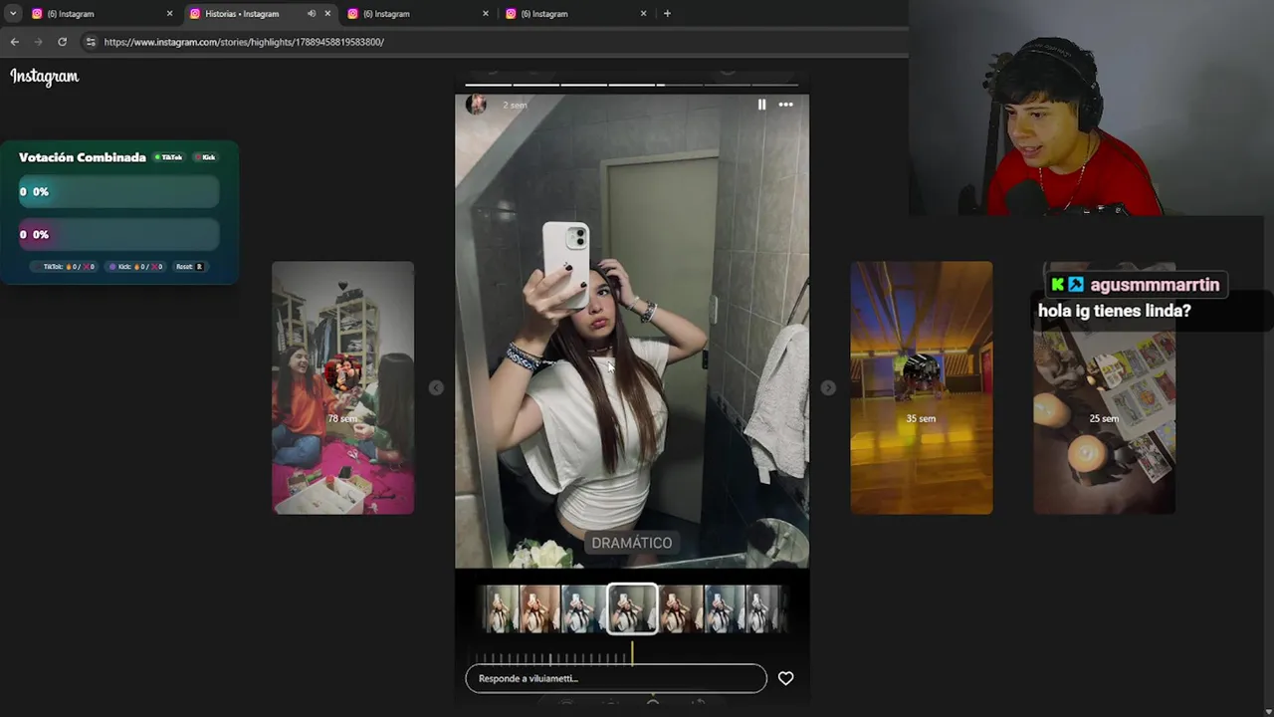This screenshot has height=717, width=1274.
Task: Close the third '(6) Instagram' tab
Action: 486,14
